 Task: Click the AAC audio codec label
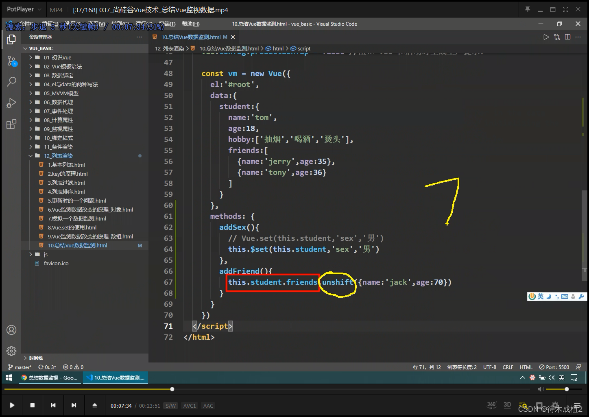208,406
